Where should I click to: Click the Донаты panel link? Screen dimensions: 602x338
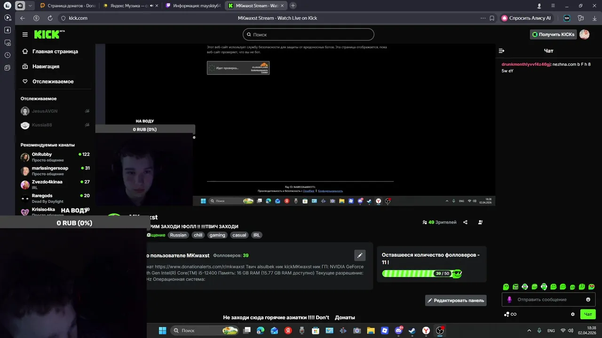coord(345,318)
